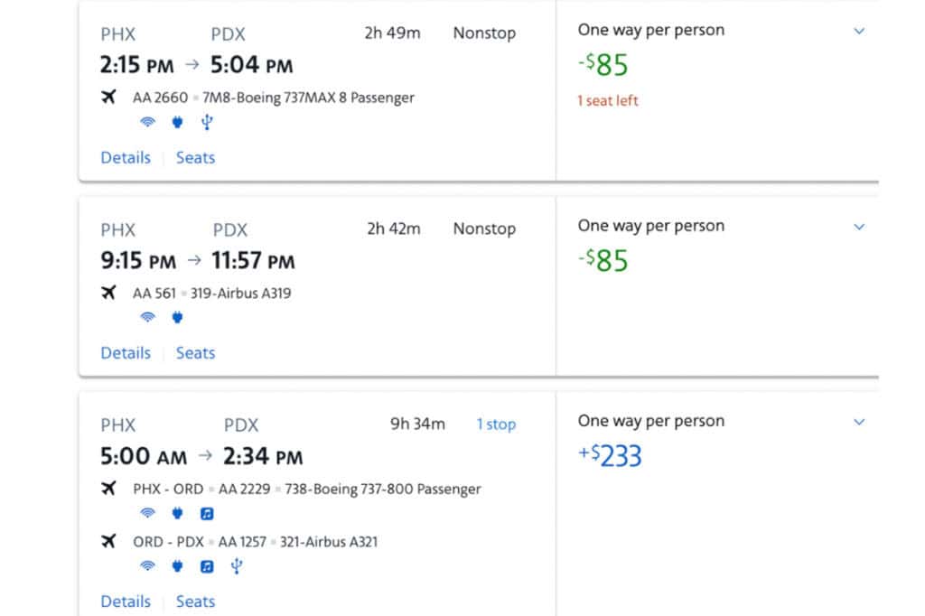
Task: Select the Wi-Fi icon on the 9:15 PM flight
Action: click(x=147, y=317)
